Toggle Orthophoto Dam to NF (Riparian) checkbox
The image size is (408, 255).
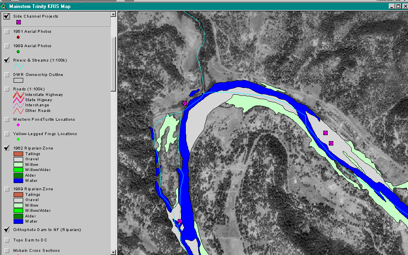coord(7,230)
